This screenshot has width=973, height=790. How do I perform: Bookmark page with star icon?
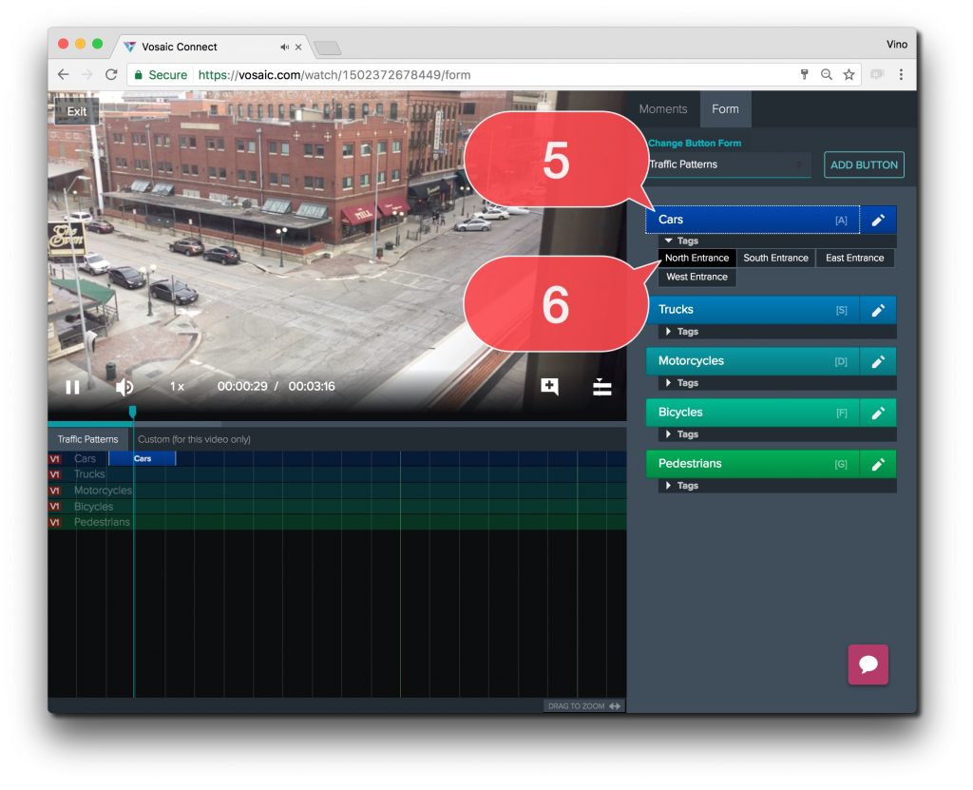[849, 74]
